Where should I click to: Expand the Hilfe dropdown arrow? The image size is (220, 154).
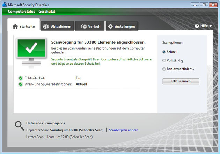tap(211, 26)
